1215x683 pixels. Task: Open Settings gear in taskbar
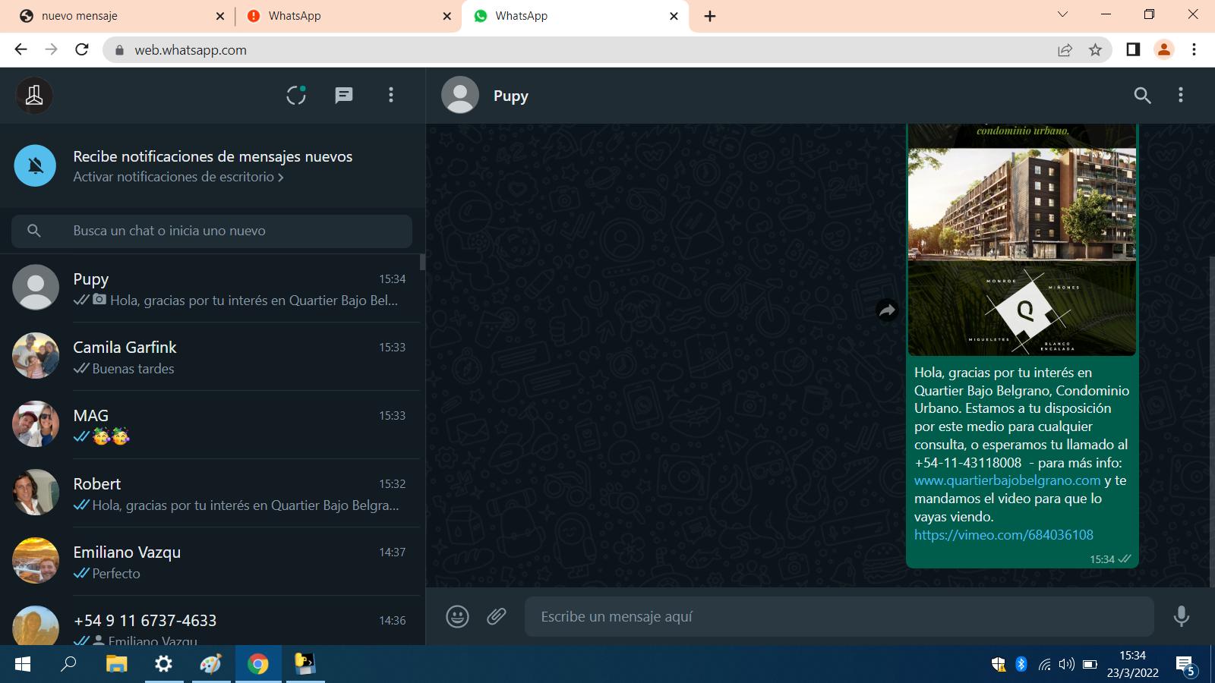(x=163, y=665)
